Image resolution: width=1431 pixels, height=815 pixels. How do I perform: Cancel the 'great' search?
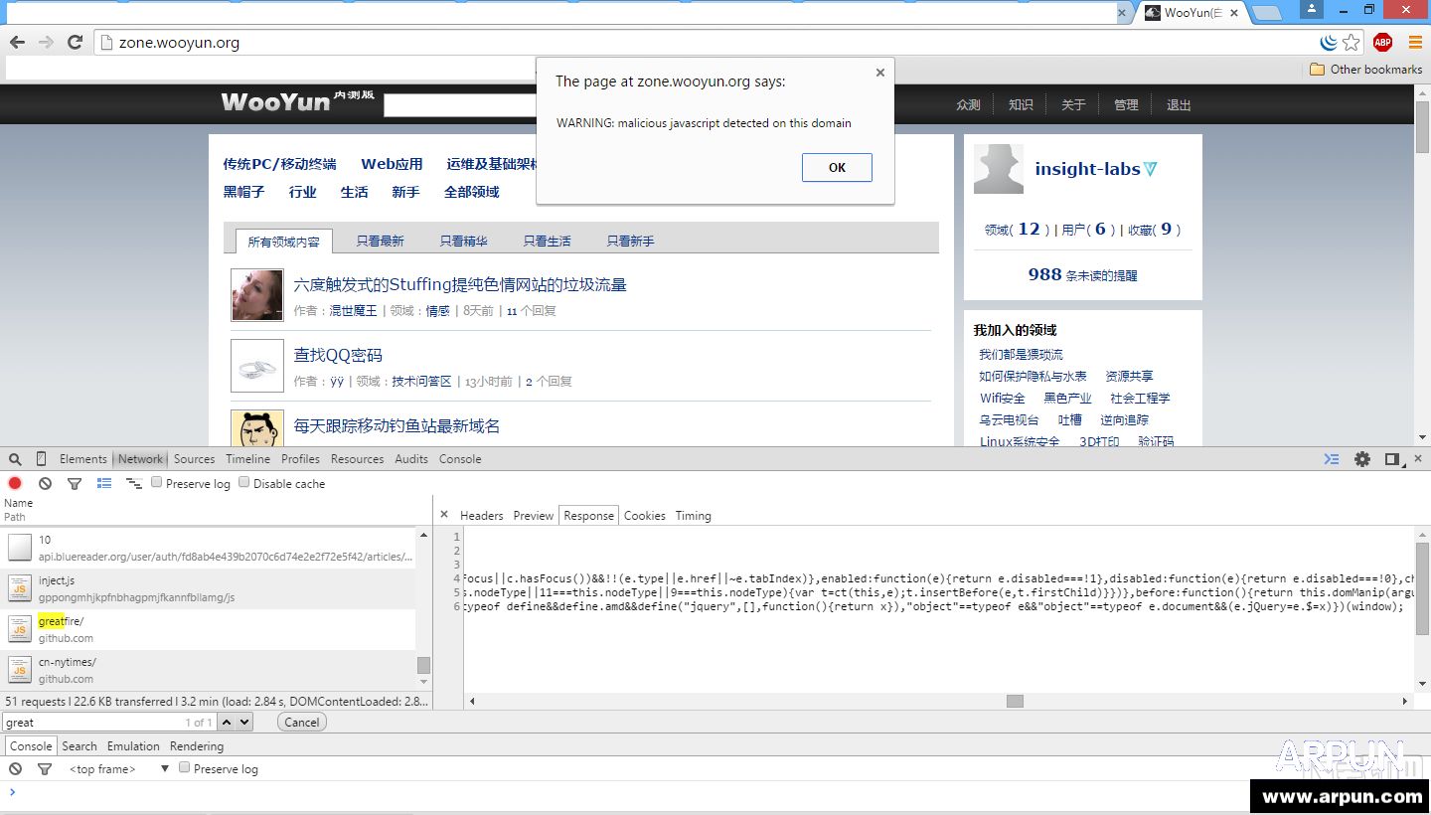click(x=300, y=722)
